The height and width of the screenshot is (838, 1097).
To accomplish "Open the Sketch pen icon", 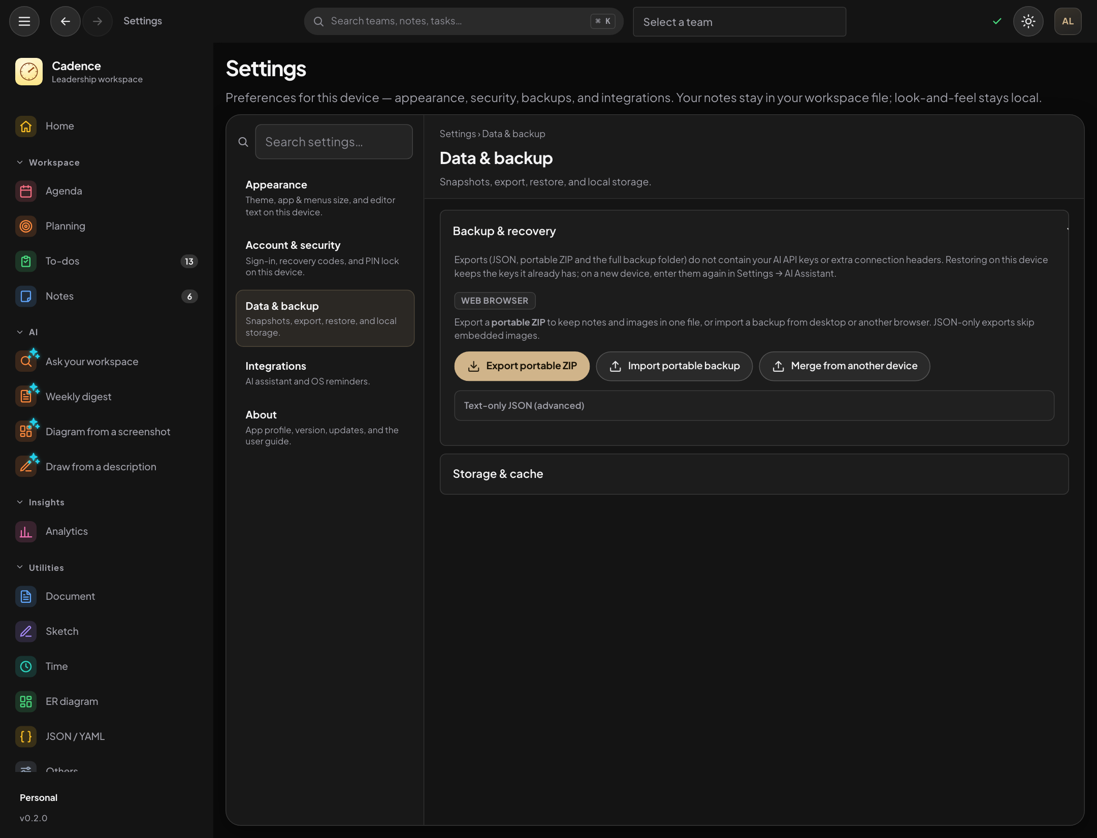I will pos(26,632).
